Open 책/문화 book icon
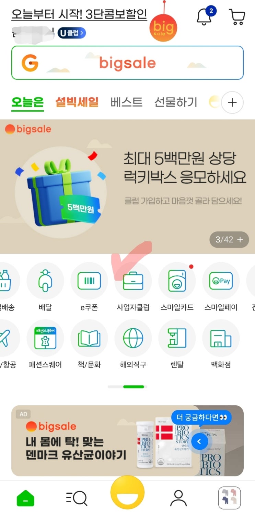Viewport: 255px width, 515px height. (89, 338)
